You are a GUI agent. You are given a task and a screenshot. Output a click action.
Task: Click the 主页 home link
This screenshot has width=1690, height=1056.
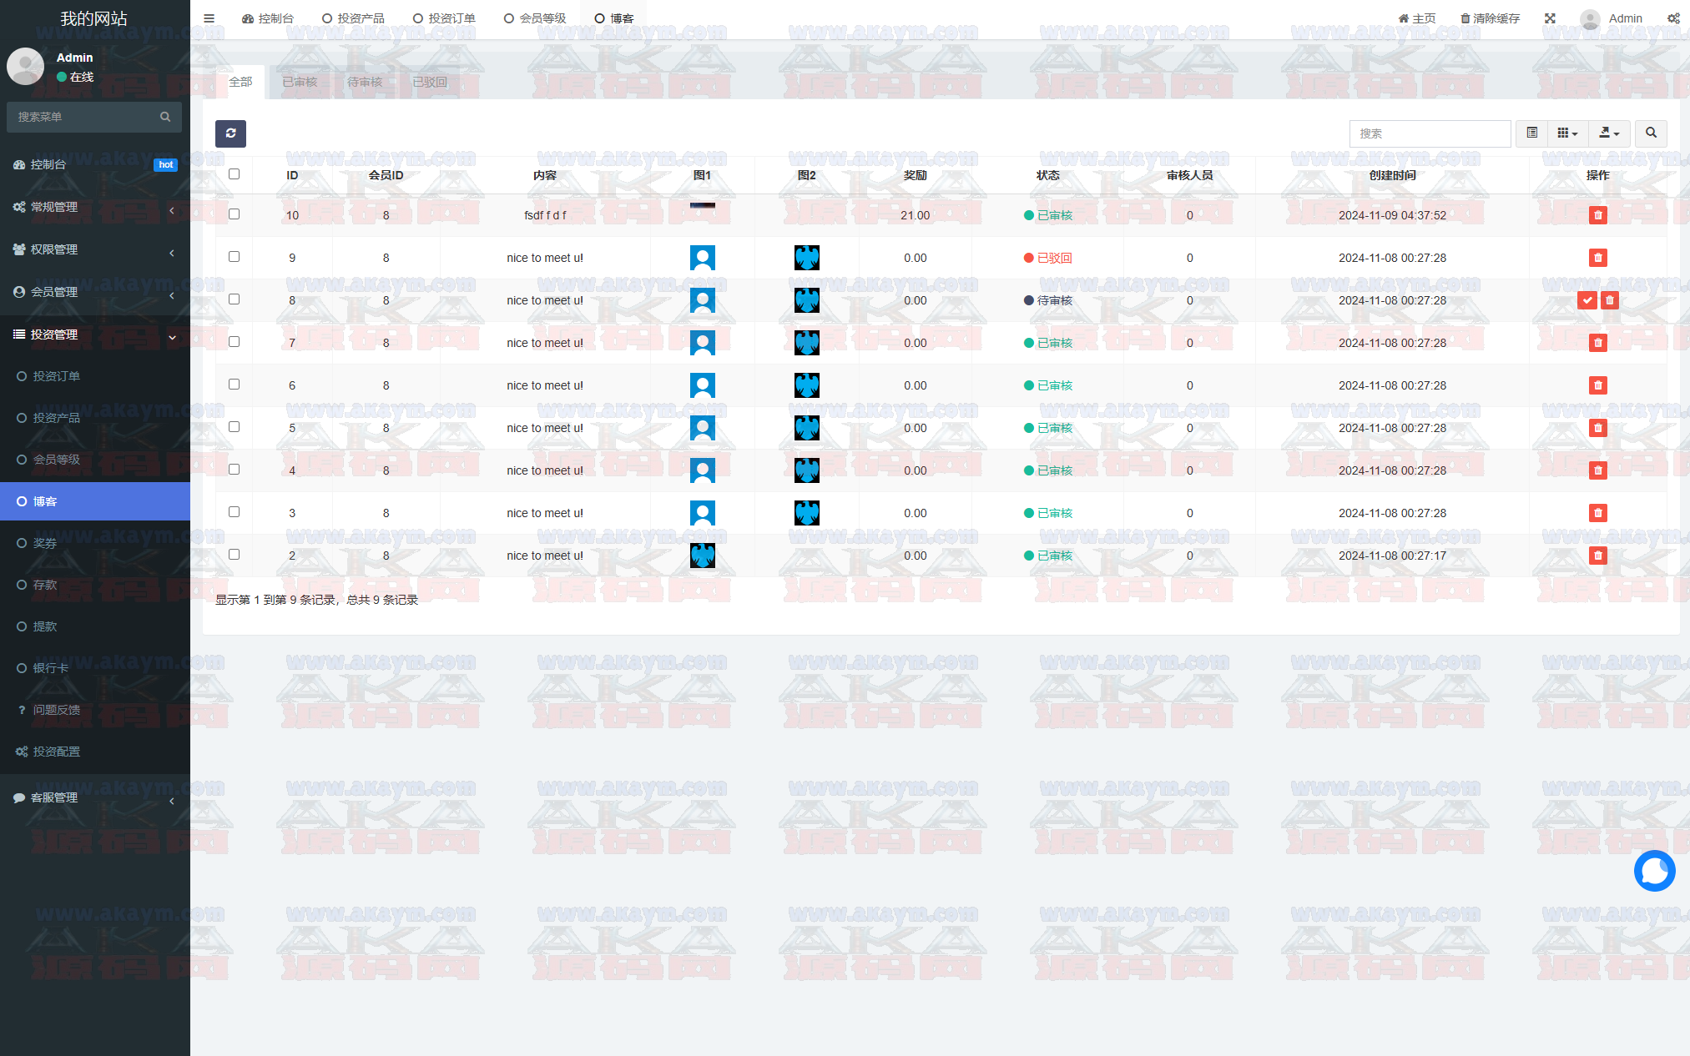[1417, 18]
